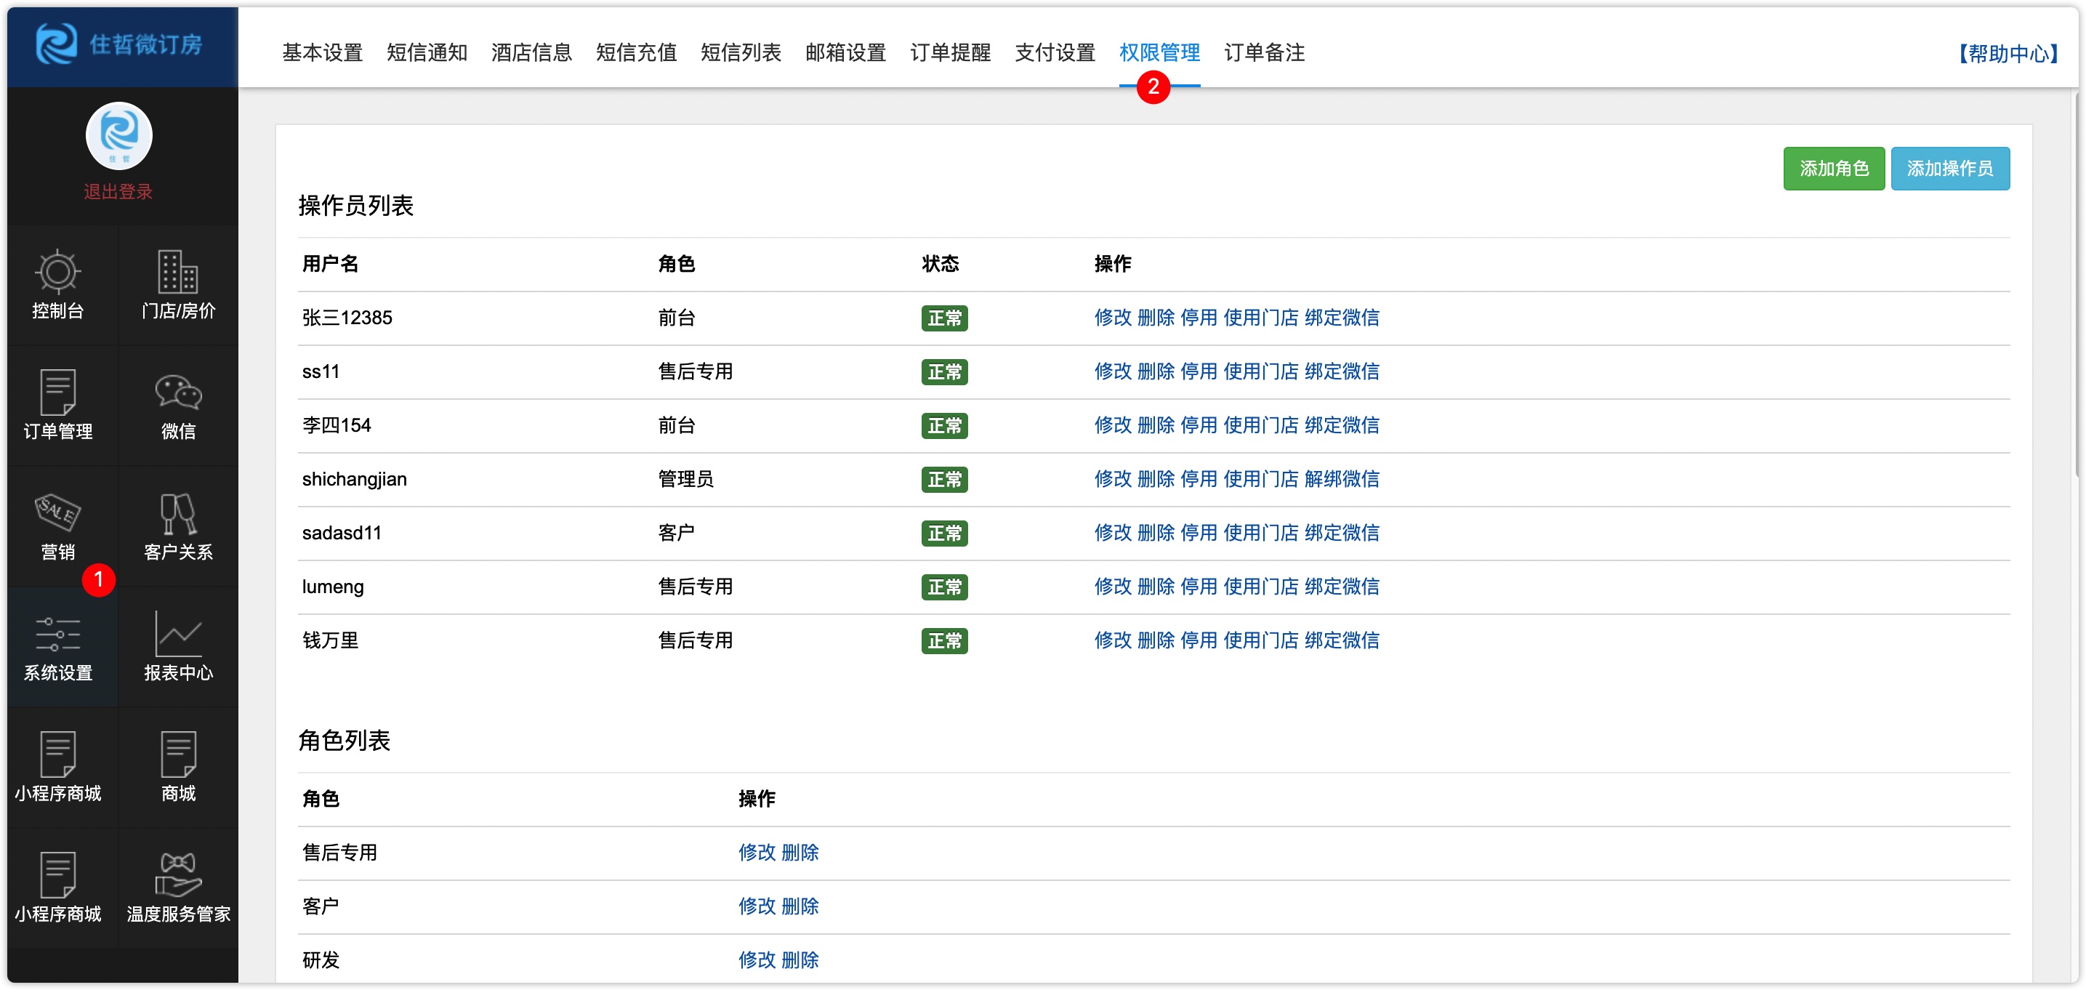Click 修改 for role 售后专用
Image resolution: width=2086 pixels, height=990 pixels.
(x=757, y=853)
